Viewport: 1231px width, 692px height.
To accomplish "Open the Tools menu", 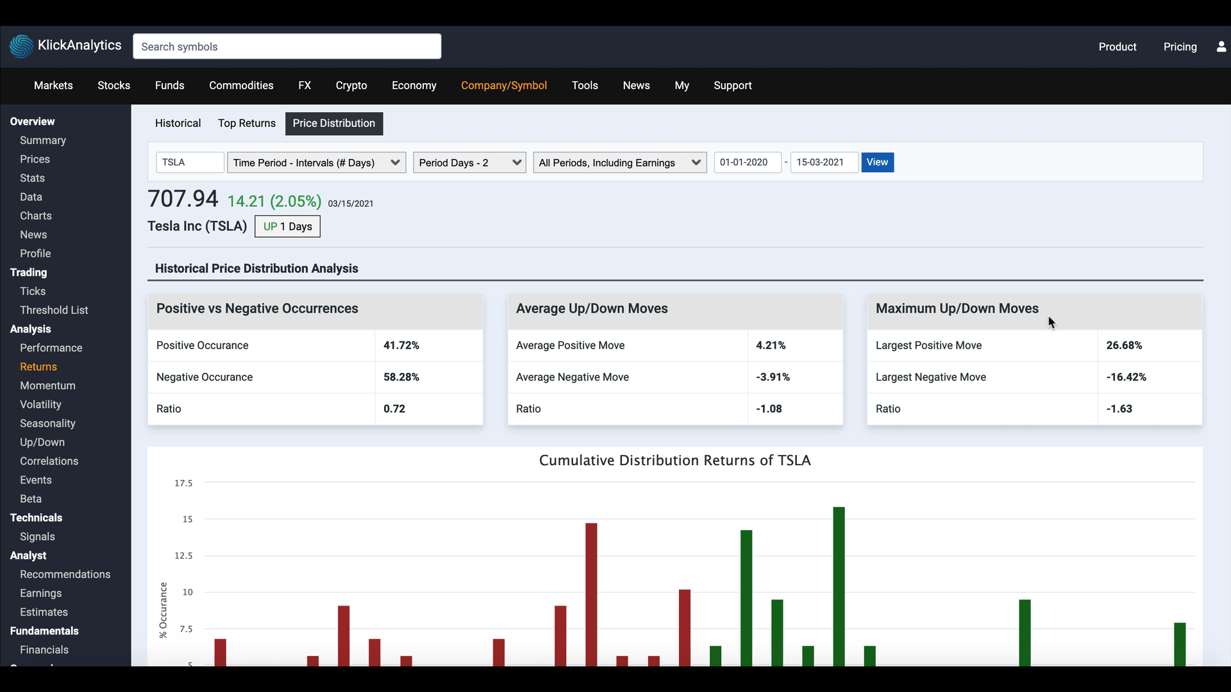I will click(x=585, y=85).
